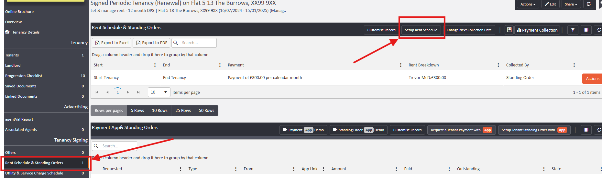Open Progression Checklist in the sidebar
The width and height of the screenshot is (602, 178).
click(24, 76)
